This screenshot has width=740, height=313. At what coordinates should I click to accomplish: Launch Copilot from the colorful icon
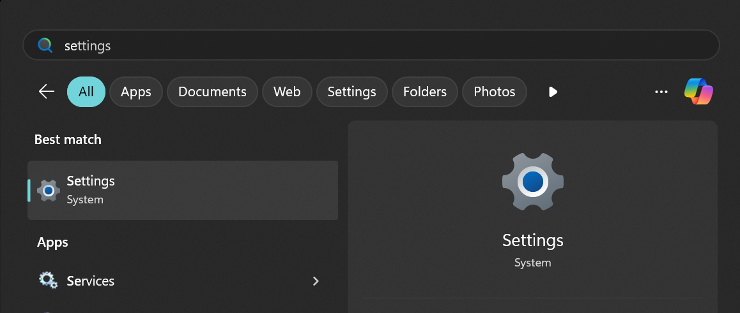698,92
